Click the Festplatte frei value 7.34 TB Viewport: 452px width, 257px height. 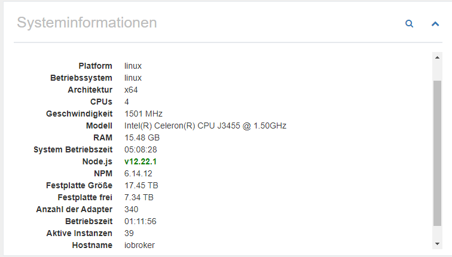click(x=139, y=197)
